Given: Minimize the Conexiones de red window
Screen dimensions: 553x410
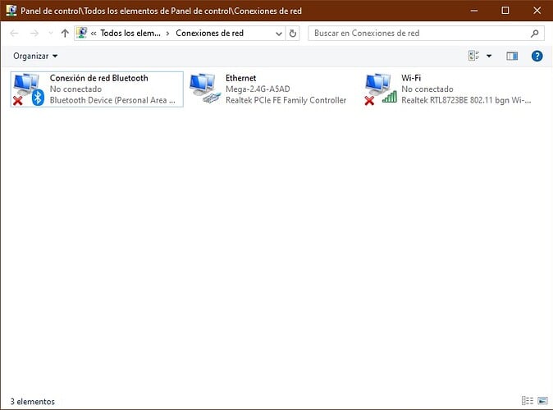Looking at the screenshot, I should point(474,11).
